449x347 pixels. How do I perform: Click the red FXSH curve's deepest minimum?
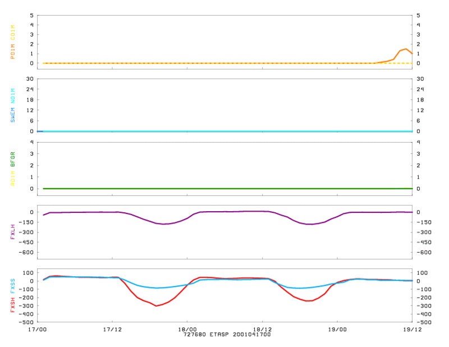[156, 306]
